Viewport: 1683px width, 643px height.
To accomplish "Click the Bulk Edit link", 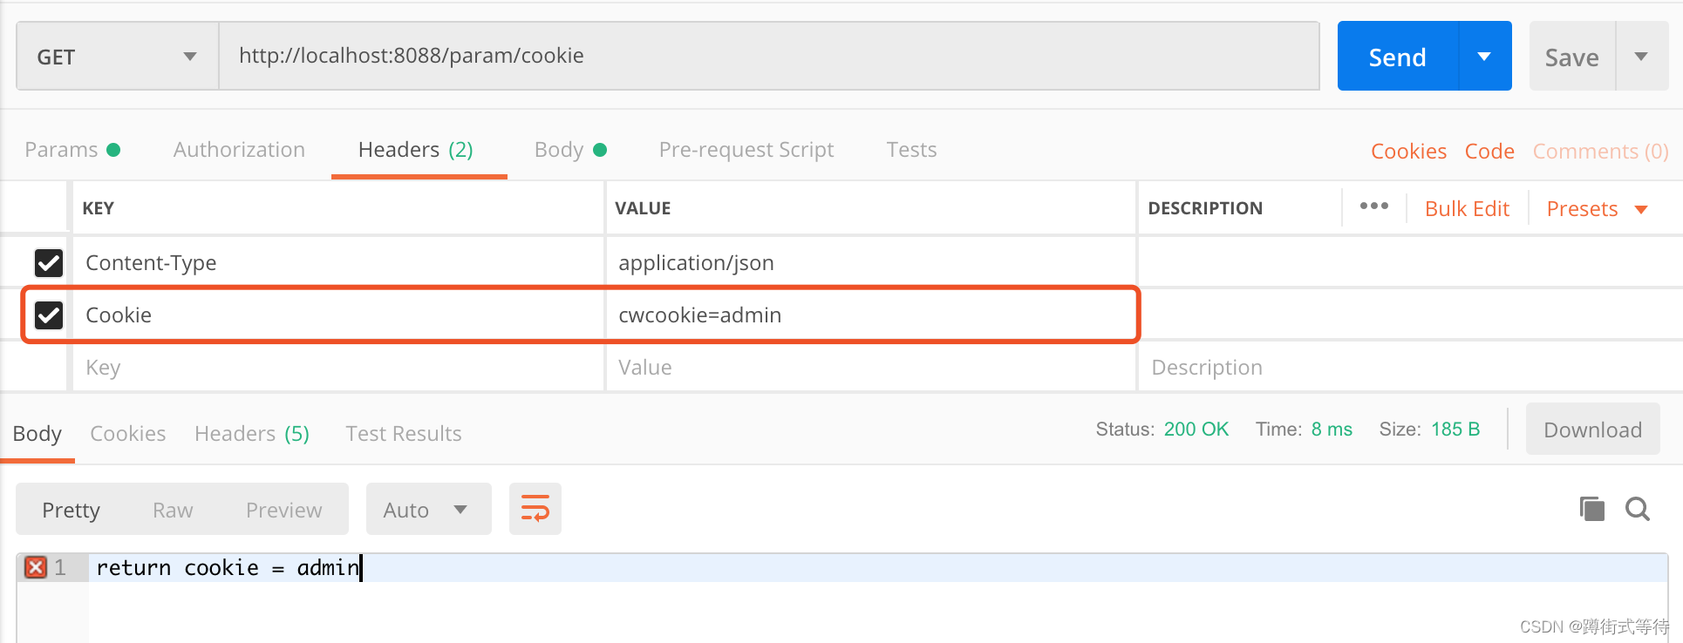I will pos(1467,209).
